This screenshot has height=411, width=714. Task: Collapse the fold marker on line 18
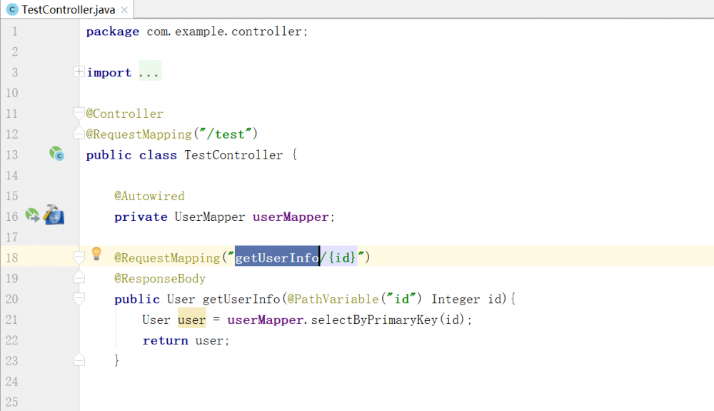click(x=79, y=257)
